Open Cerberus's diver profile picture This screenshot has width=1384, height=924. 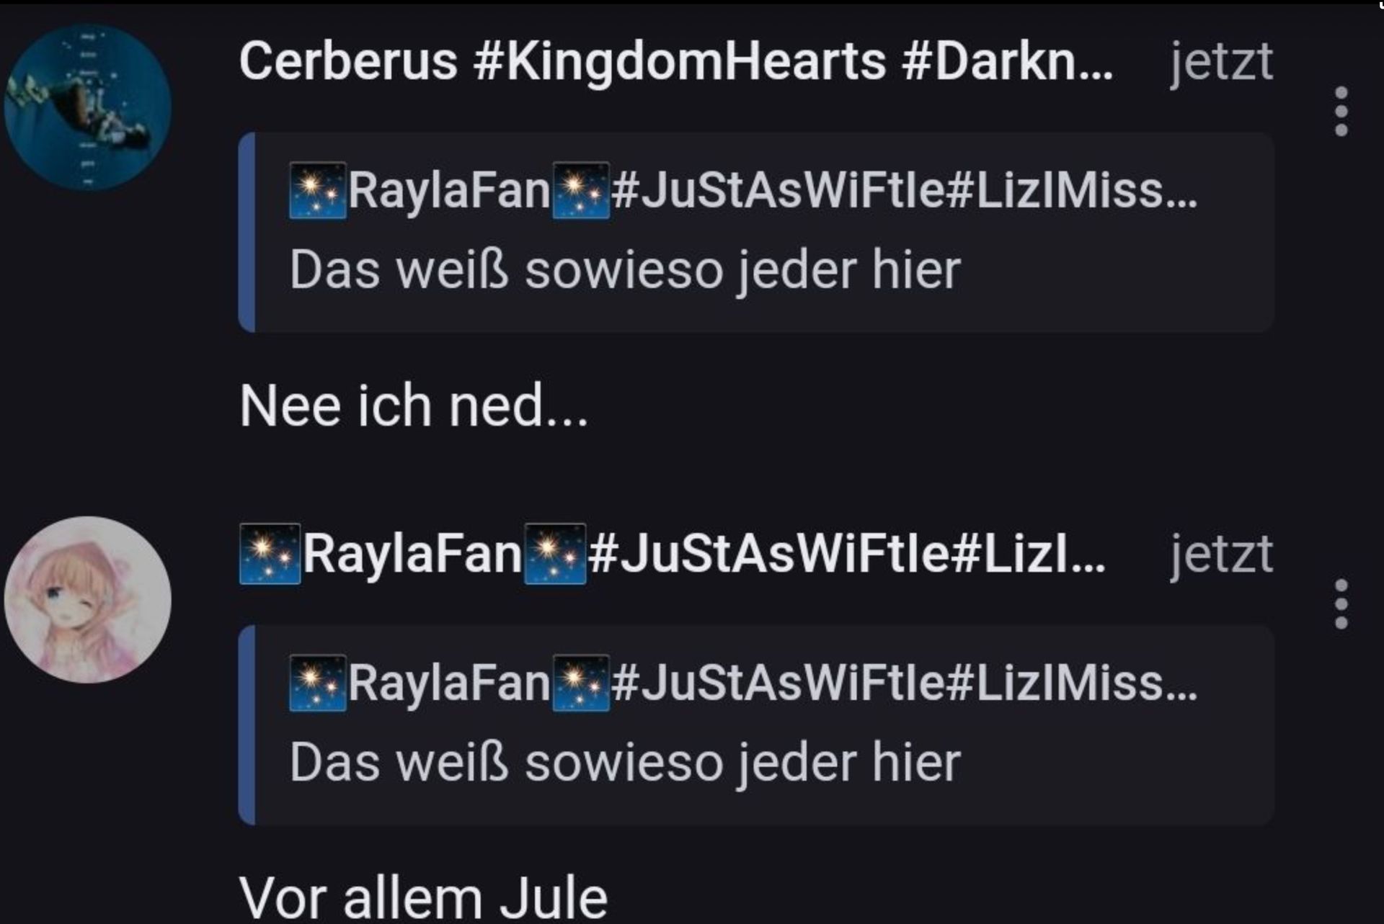tap(87, 107)
